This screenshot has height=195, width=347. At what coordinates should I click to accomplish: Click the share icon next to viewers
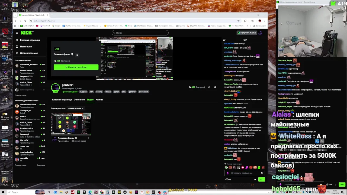pyautogui.click(x=208, y=87)
